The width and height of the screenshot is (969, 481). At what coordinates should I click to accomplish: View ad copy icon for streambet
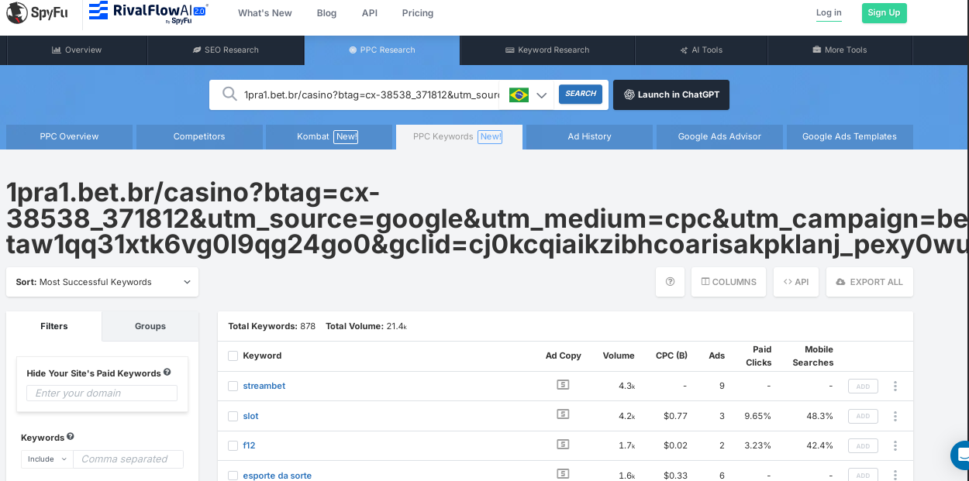(563, 385)
